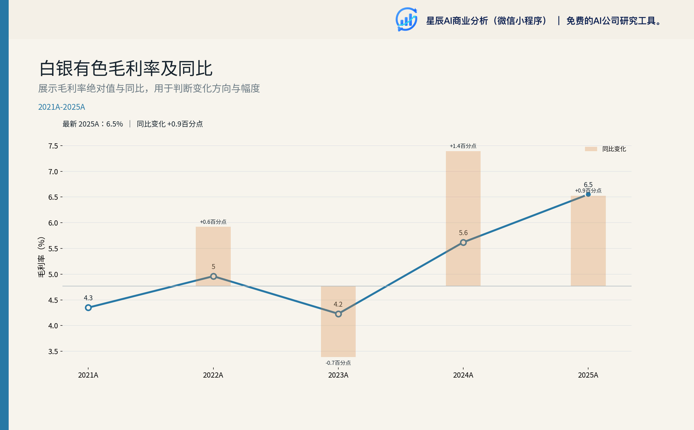Viewport: 694px width, 430px height.
Task: Click the y-axis tick 4.5
Action: [53, 300]
